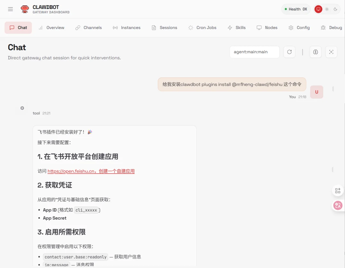The width and height of the screenshot is (345, 268).
Task: Enable dark mode via the moon icon
Action: tap(336, 9)
